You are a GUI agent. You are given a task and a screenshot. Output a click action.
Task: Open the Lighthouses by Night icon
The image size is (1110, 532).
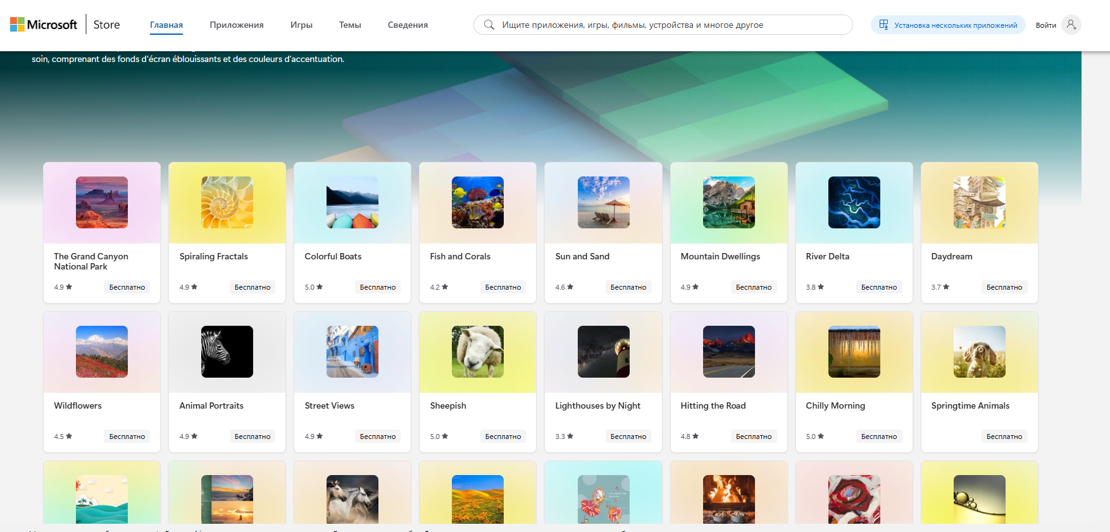pos(603,352)
